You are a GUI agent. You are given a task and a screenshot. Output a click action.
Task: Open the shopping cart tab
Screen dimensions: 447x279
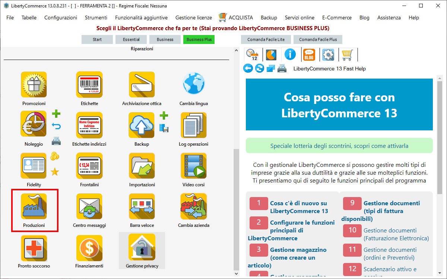click(x=347, y=55)
